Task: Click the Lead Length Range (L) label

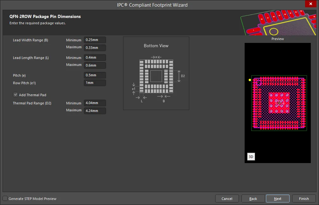Action: pos(31,58)
